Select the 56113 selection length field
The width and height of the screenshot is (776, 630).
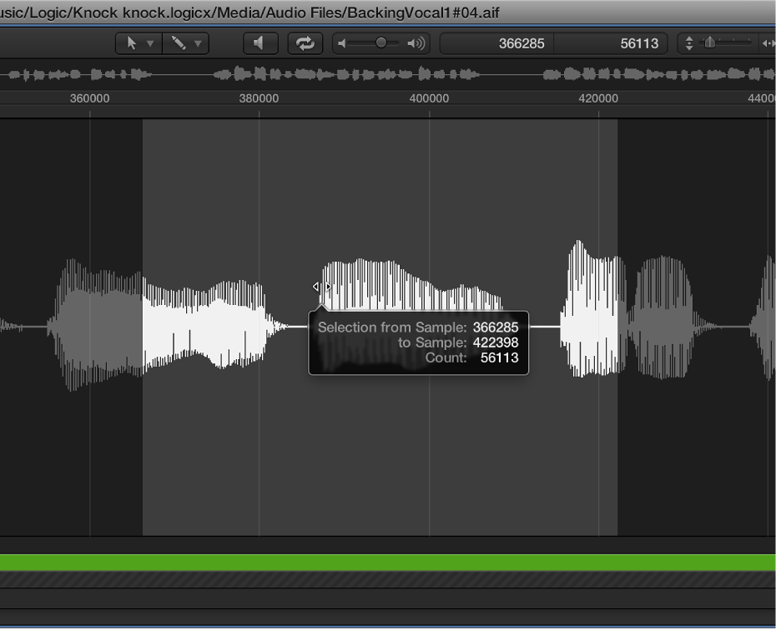tap(612, 43)
